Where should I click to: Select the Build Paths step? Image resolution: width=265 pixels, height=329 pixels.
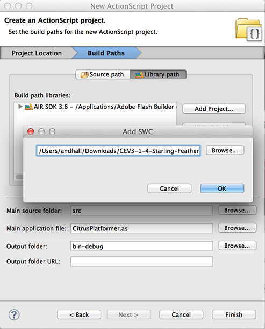(x=106, y=53)
